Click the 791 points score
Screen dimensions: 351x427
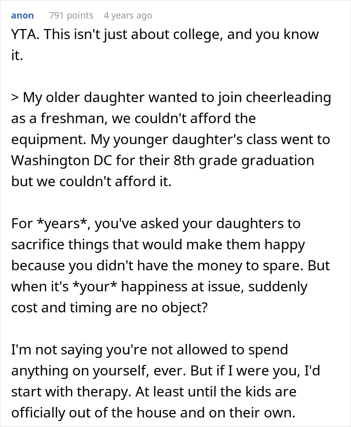pos(71,16)
